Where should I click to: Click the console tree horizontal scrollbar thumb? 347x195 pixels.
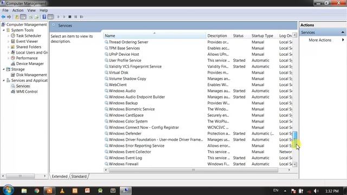point(21,176)
